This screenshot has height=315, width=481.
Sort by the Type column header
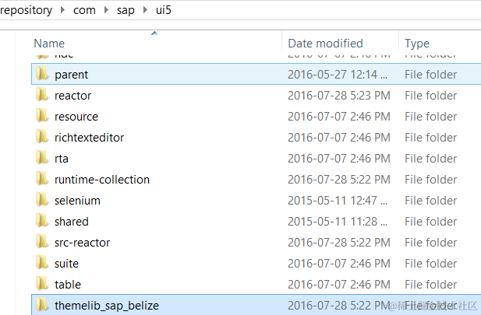click(417, 44)
